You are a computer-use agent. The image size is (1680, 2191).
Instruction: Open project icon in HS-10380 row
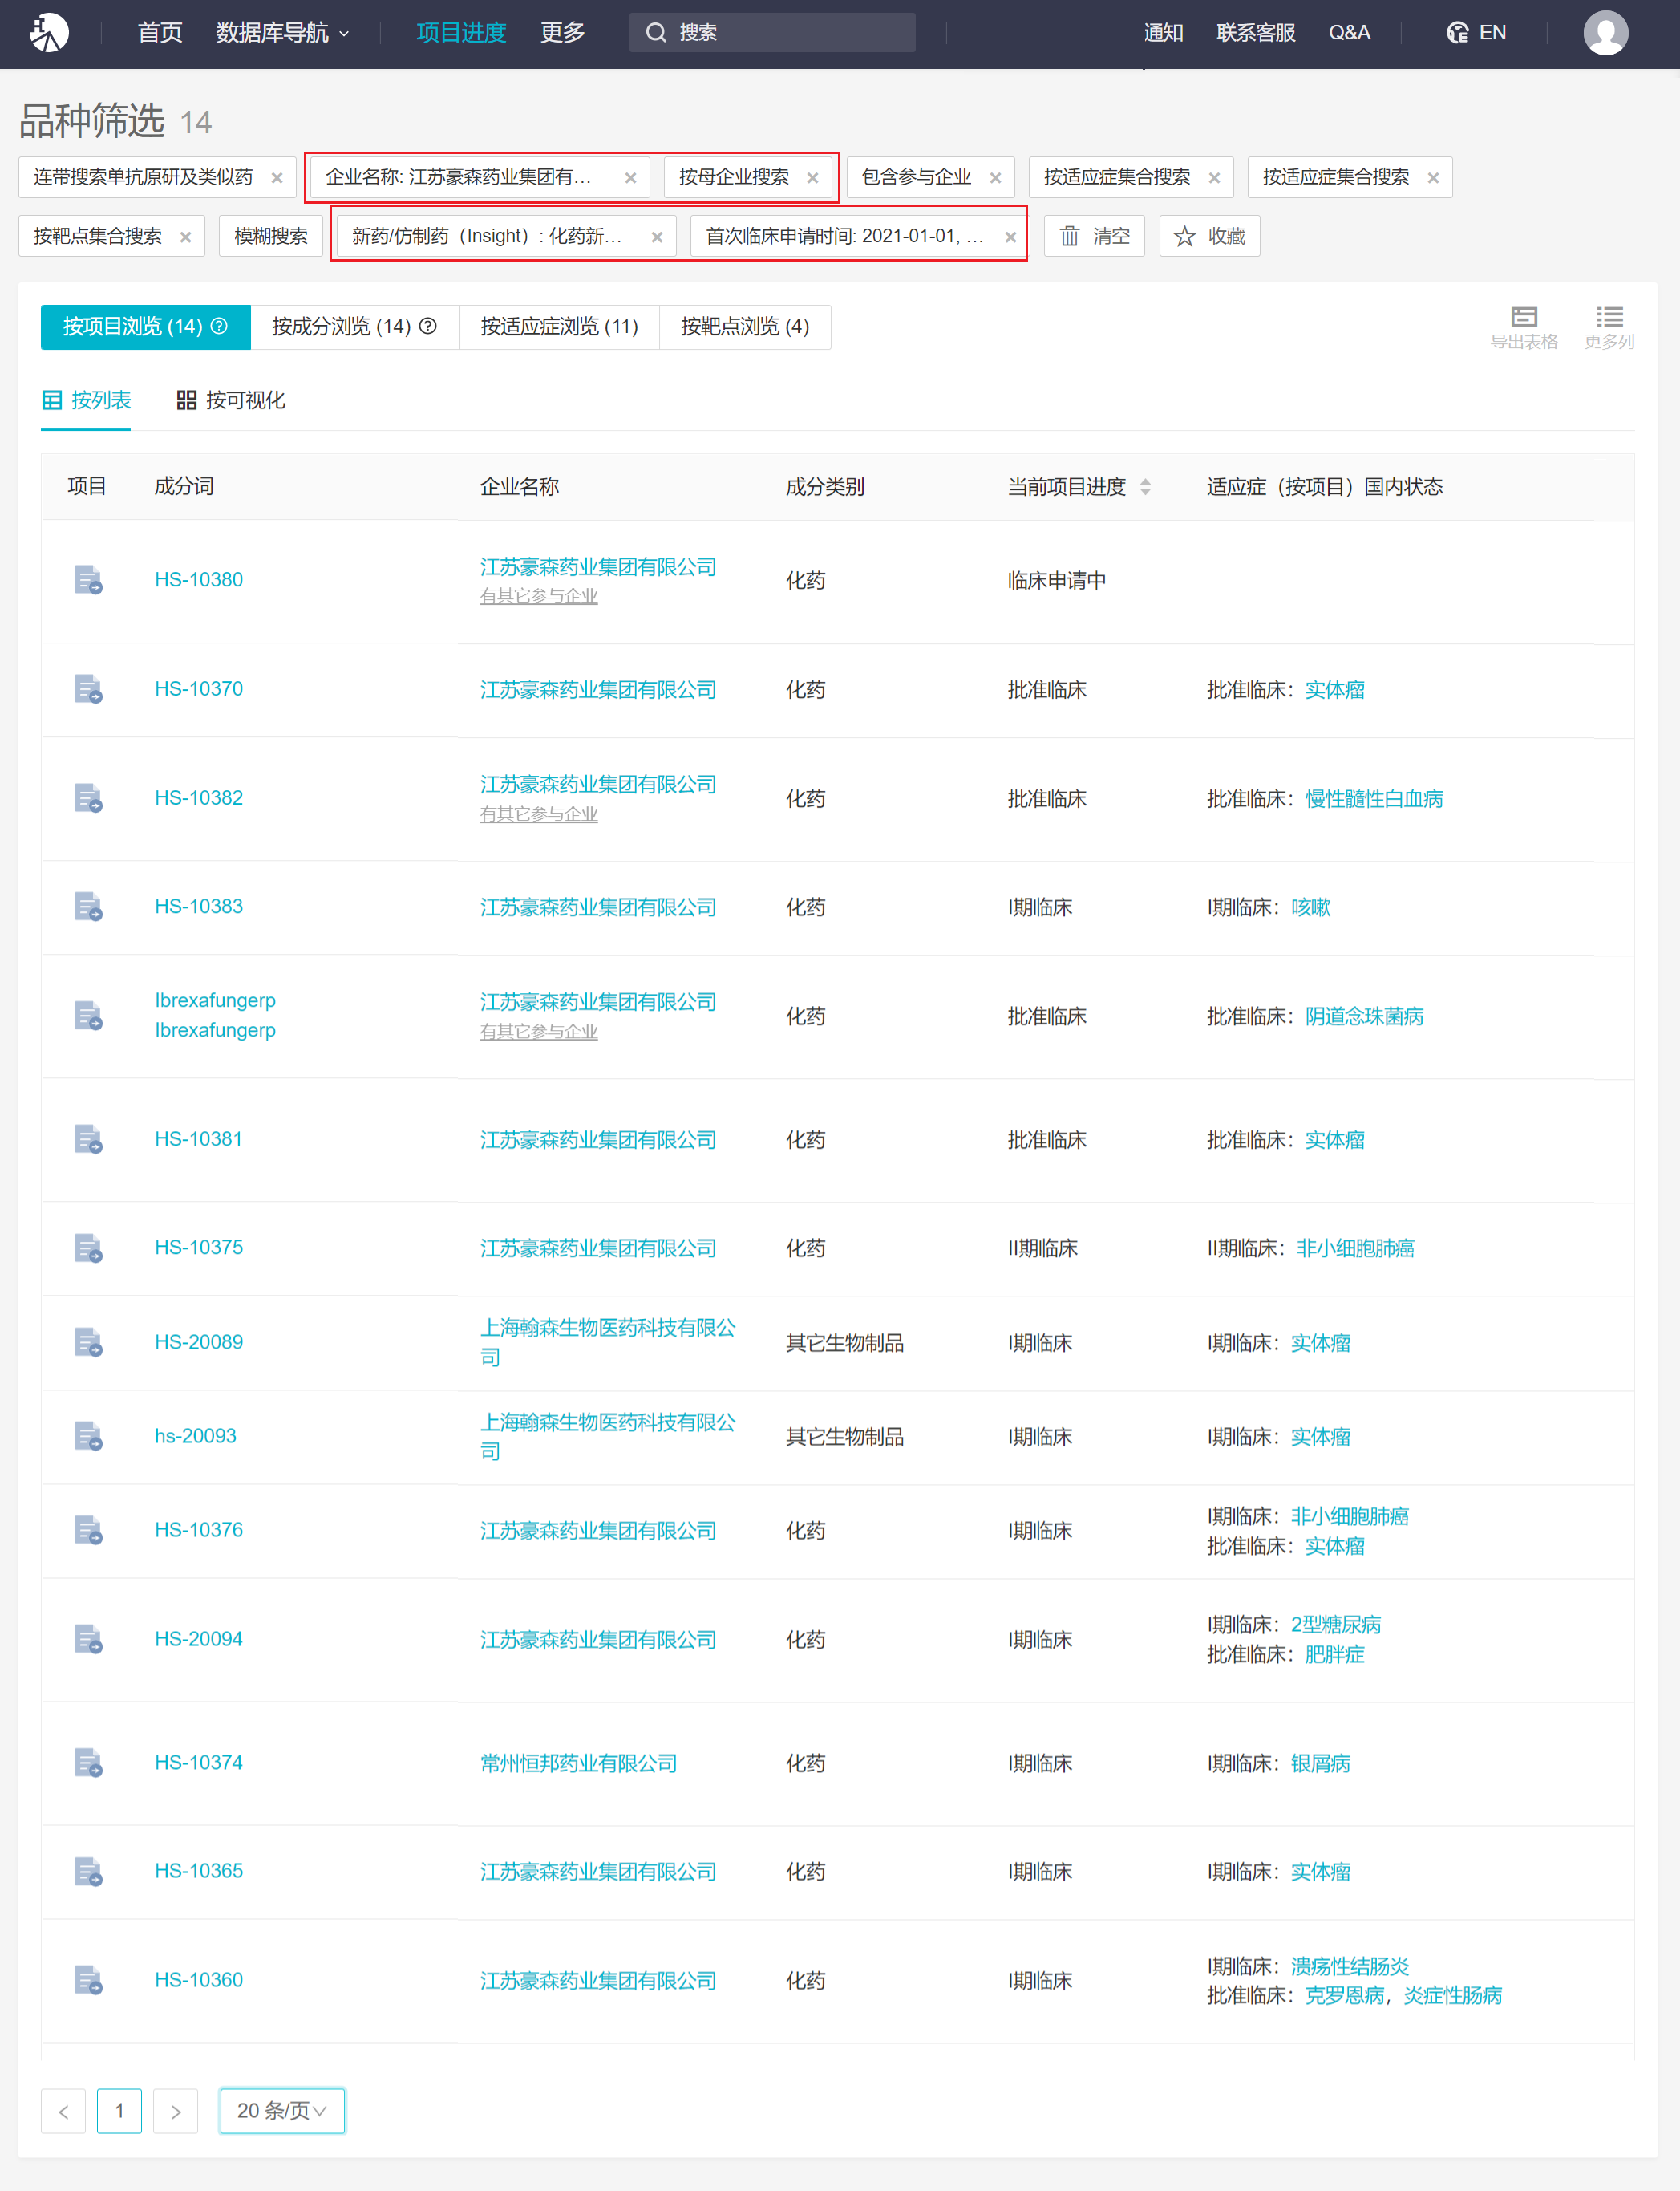(88, 580)
